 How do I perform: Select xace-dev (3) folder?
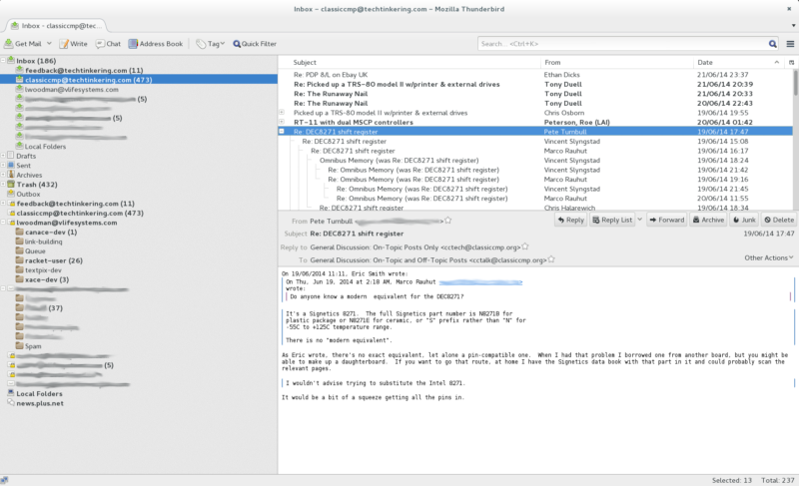tap(47, 279)
